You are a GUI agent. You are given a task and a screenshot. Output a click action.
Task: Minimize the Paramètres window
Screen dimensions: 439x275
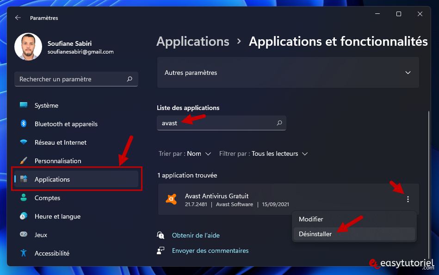[377, 14]
